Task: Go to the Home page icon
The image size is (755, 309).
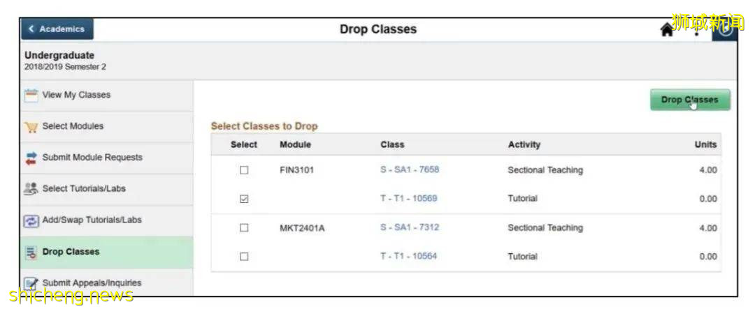Action: point(667,29)
